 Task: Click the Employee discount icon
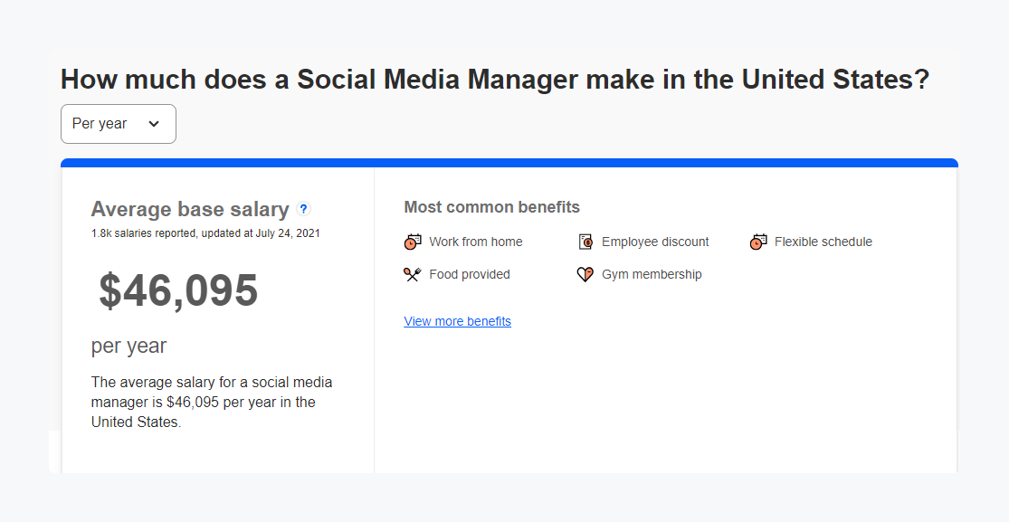tap(585, 242)
